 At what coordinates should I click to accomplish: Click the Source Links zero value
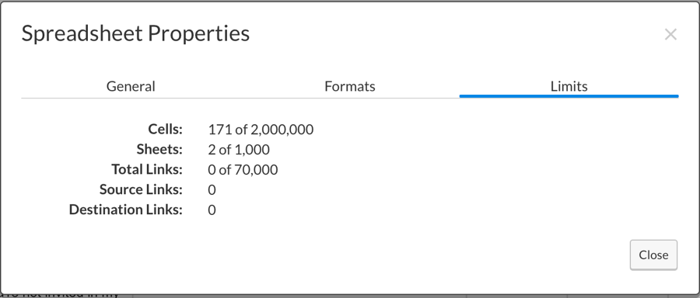212,190
